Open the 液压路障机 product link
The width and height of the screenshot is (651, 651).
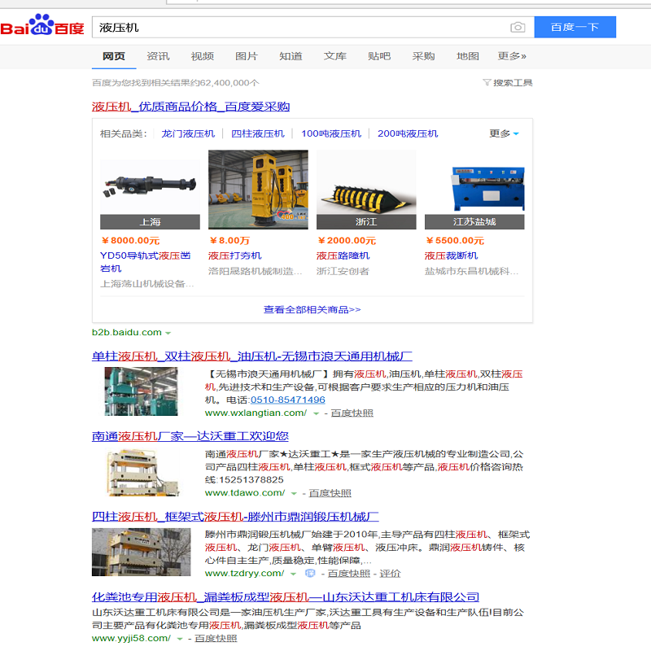coord(343,256)
